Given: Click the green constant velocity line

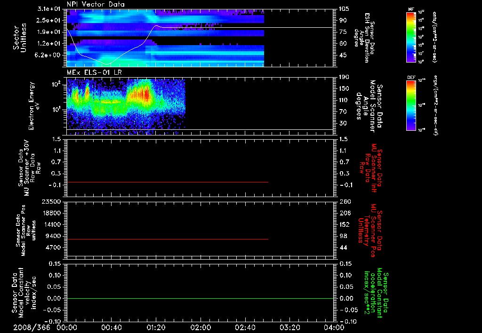Looking at the screenshot, I should 200,298.
